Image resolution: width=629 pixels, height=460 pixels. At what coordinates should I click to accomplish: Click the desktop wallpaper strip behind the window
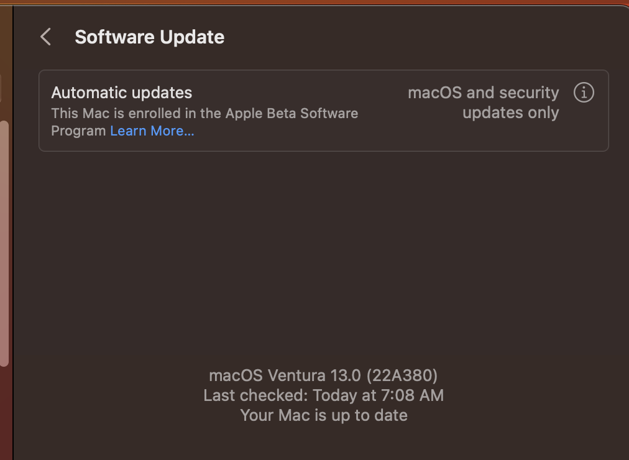(x=311, y=2)
